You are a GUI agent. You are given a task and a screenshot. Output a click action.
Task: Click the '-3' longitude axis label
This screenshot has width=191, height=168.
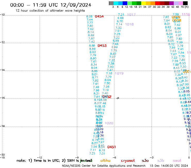point(152,157)
